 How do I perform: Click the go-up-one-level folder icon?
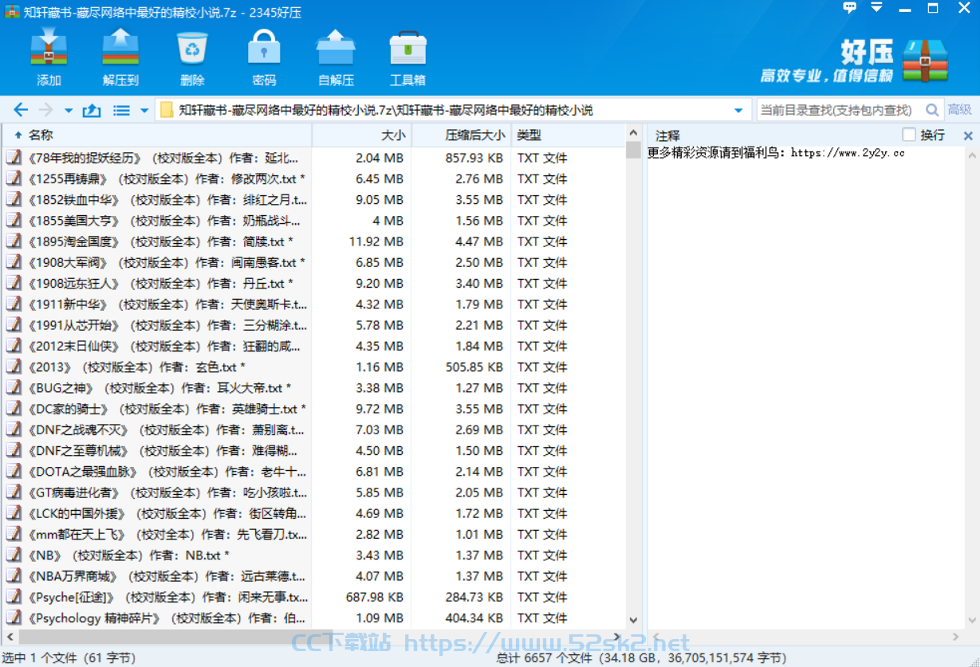click(92, 110)
